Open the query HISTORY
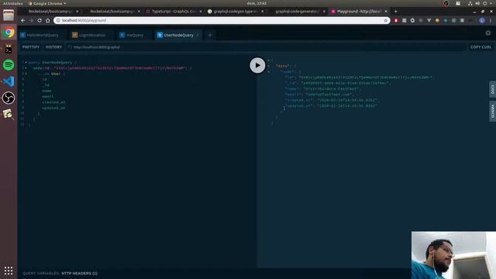This screenshot has width=496, height=279. coord(53,47)
